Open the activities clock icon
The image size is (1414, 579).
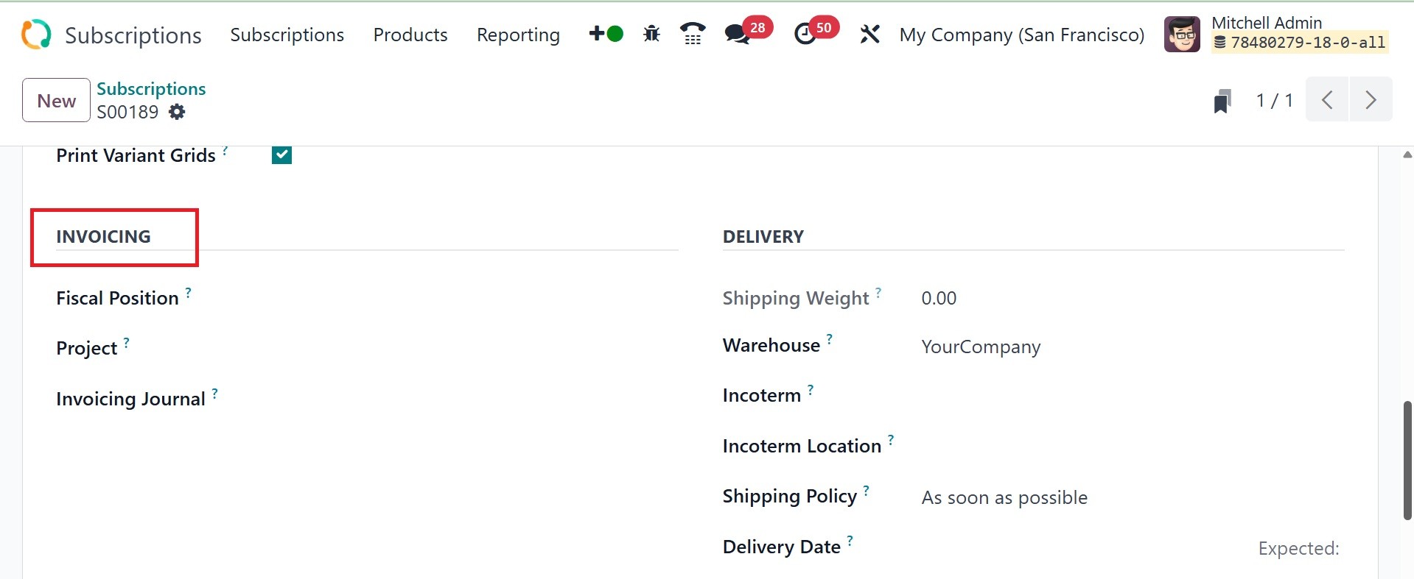(805, 34)
